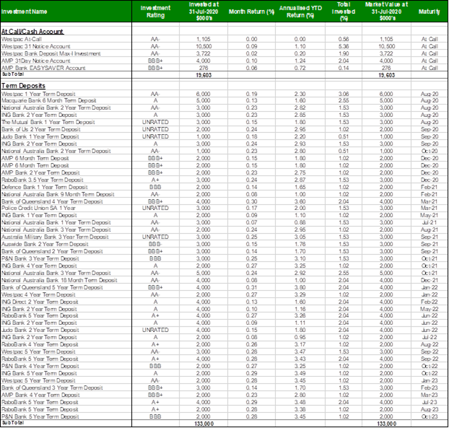Click Bank of Queensland 2 Year Term Deposit
Viewport: 449px width, 428px height.
(x=52, y=251)
